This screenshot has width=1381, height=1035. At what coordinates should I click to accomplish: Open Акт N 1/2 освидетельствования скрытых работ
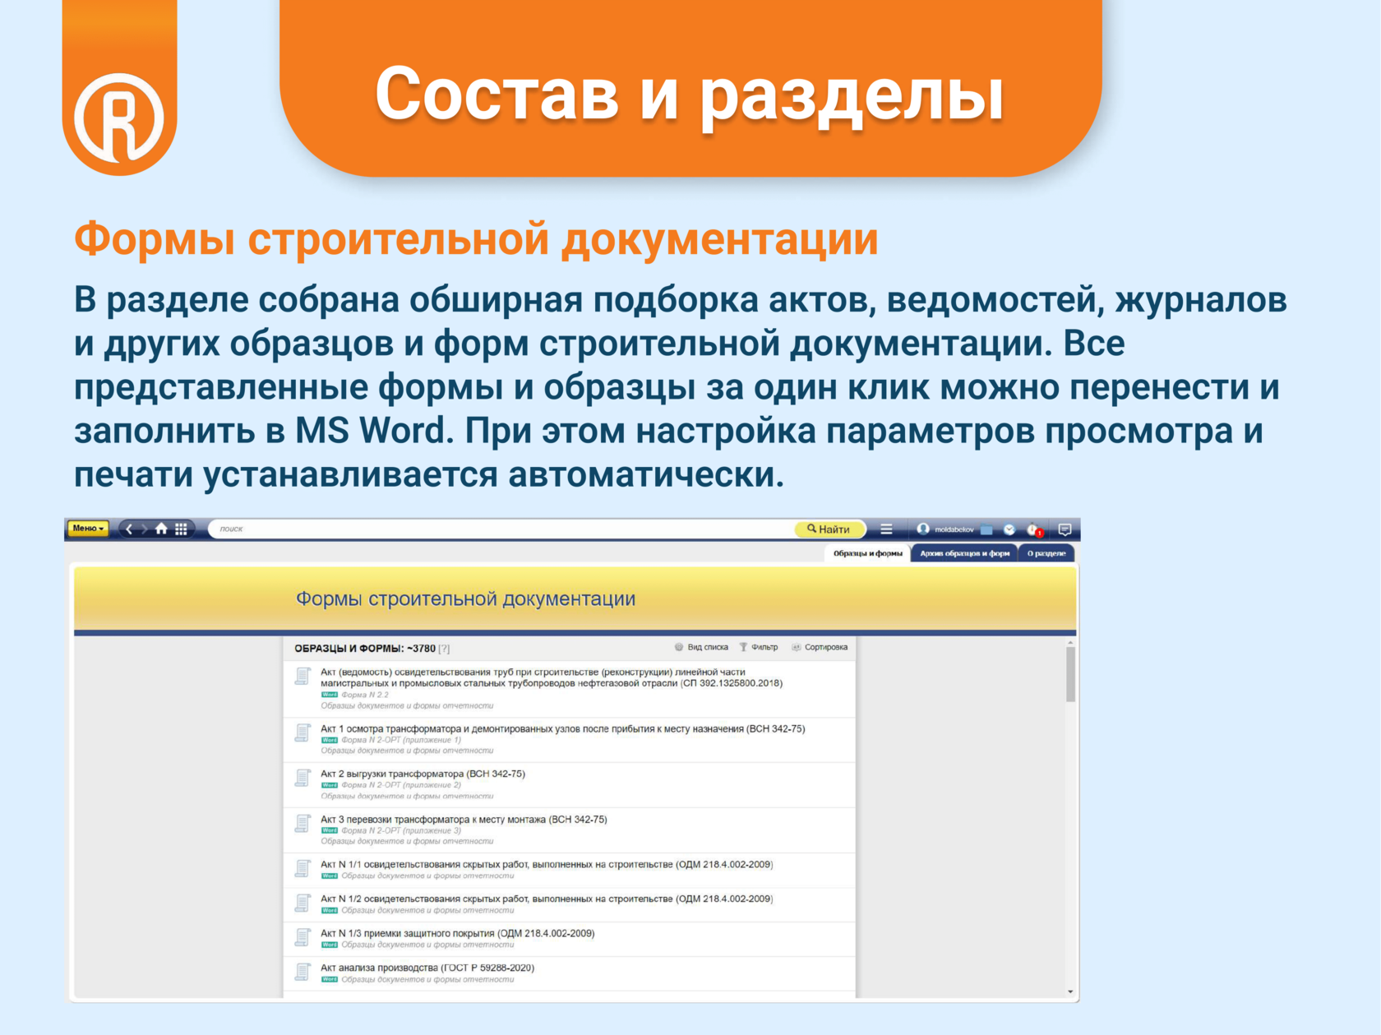click(x=547, y=899)
